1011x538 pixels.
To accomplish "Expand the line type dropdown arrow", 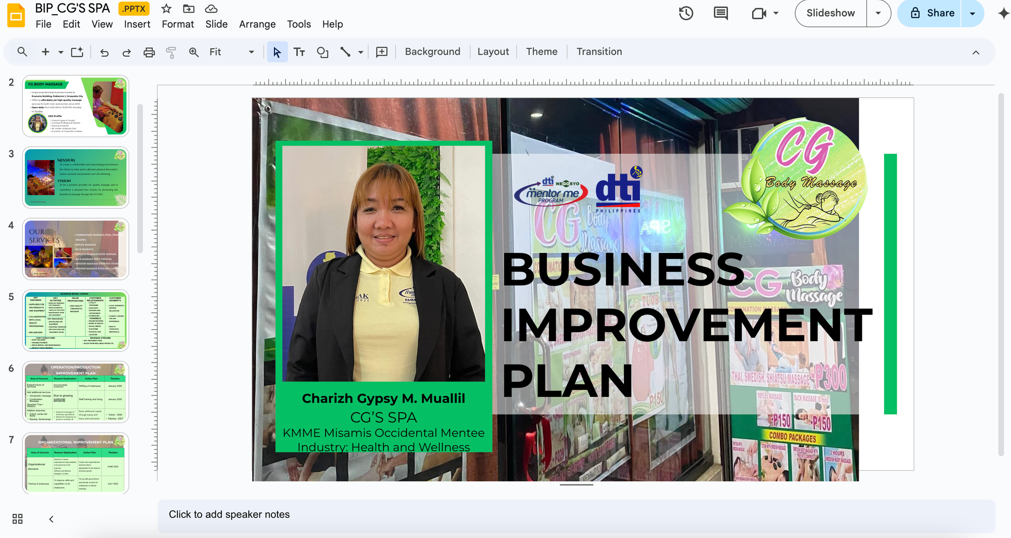I will click(x=360, y=52).
